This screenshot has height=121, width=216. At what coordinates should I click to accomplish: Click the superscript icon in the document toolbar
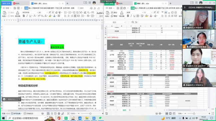click(x=39, y=16)
